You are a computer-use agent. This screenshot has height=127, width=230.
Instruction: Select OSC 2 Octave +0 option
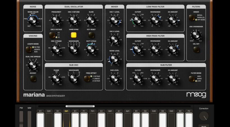pos(58,37)
